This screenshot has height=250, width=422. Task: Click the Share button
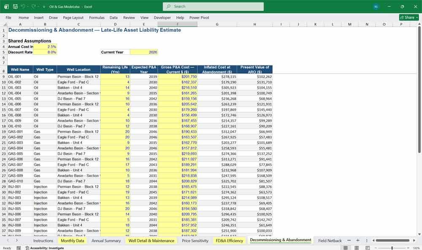pyautogui.click(x=409, y=17)
